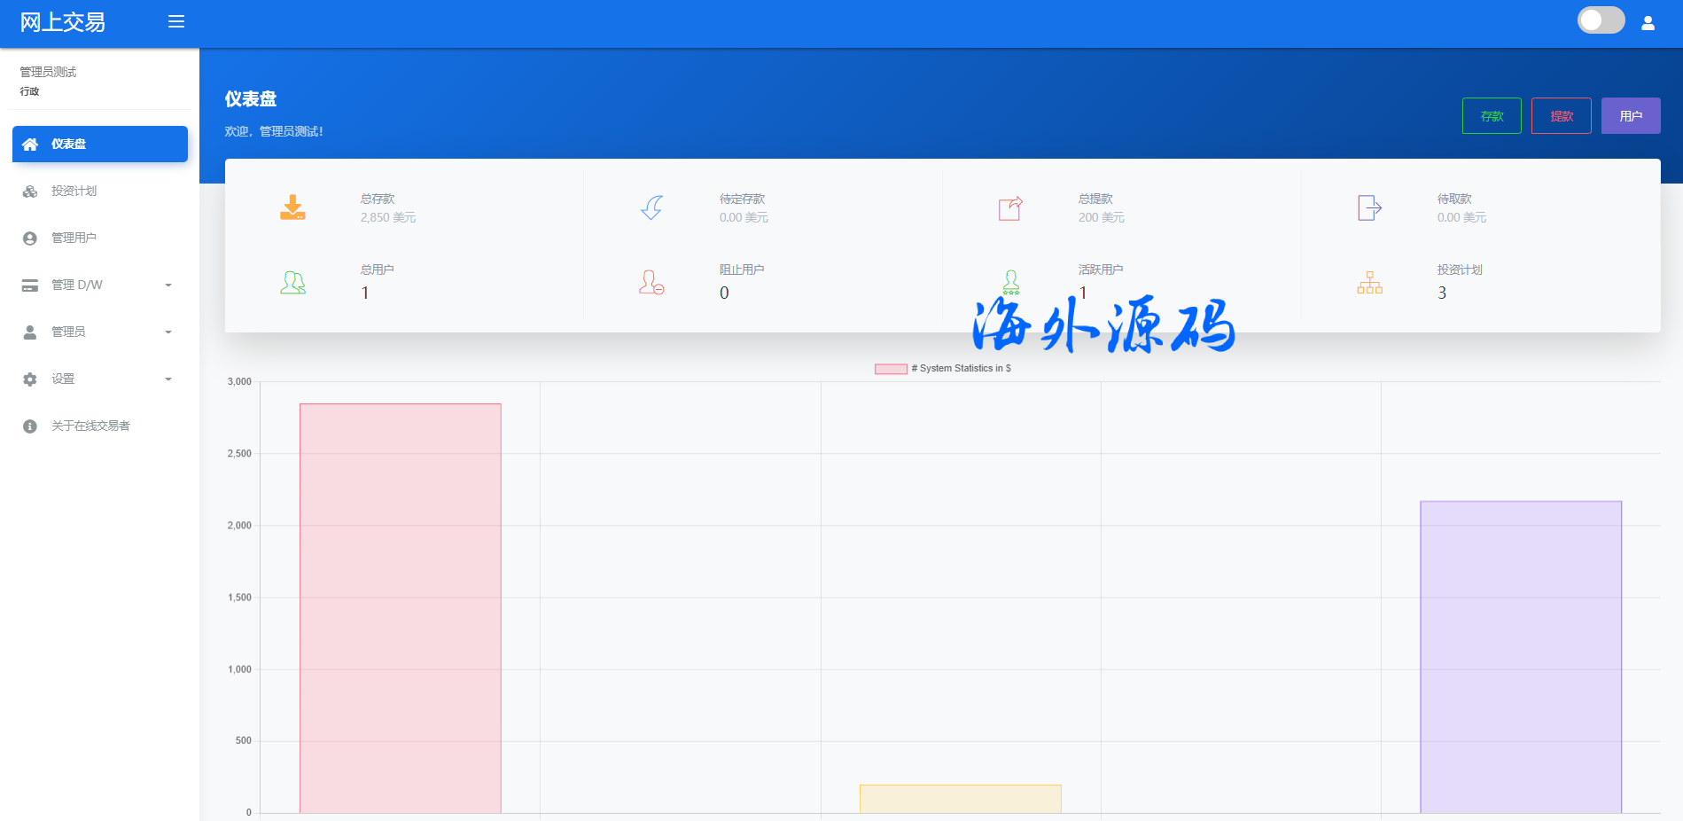Expand the 管理员 sidebar menu
This screenshot has height=821, width=1683.
99,332
